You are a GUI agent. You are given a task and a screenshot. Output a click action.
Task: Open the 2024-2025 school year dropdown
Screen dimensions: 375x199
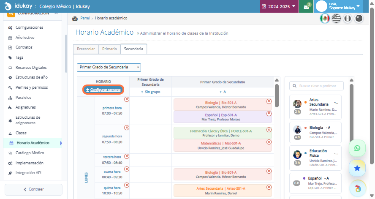pyautogui.click(x=279, y=6)
